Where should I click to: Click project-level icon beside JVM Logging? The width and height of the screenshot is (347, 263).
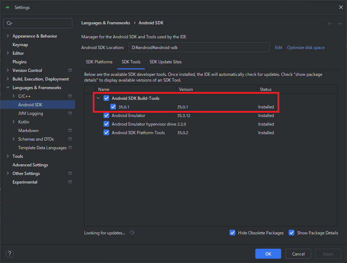pos(70,113)
